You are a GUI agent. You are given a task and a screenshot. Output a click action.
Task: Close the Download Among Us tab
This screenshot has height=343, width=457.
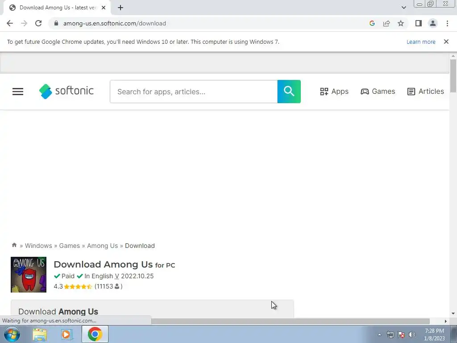pos(104,8)
